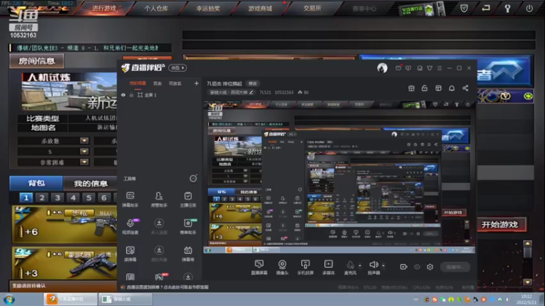This screenshot has height=306, width=545.
Task: Click the support link in the bottom notice bar
Action: tap(168, 287)
